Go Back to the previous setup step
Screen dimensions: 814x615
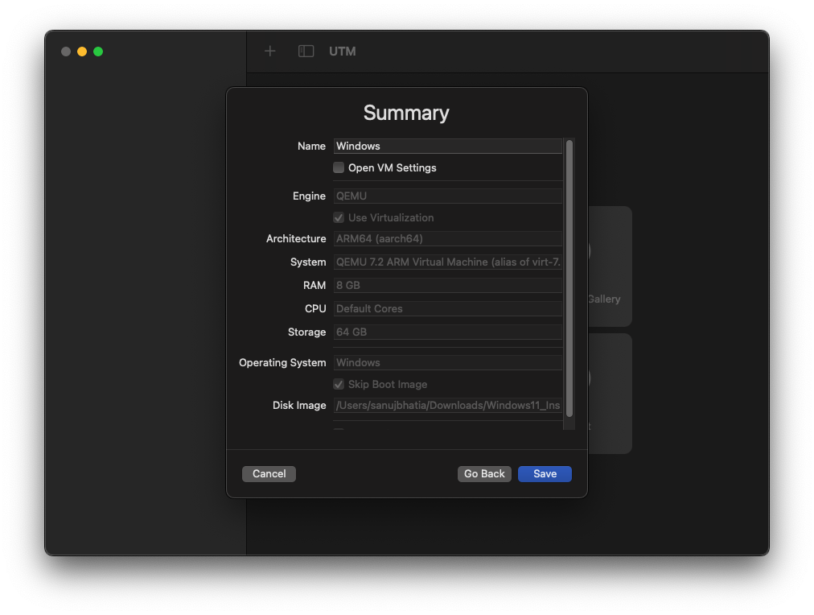[484, 473]
